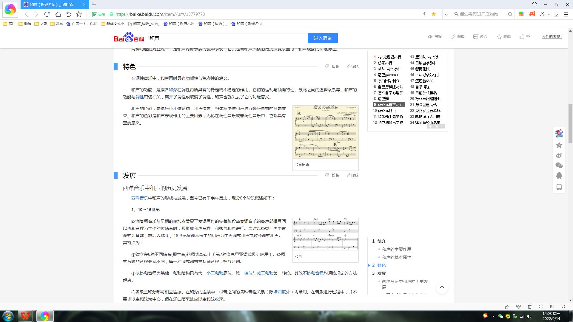Mute page audio with the status bar speaker
Image resolution: width=573 pixels, height=322 pixels.
point(541,306)
